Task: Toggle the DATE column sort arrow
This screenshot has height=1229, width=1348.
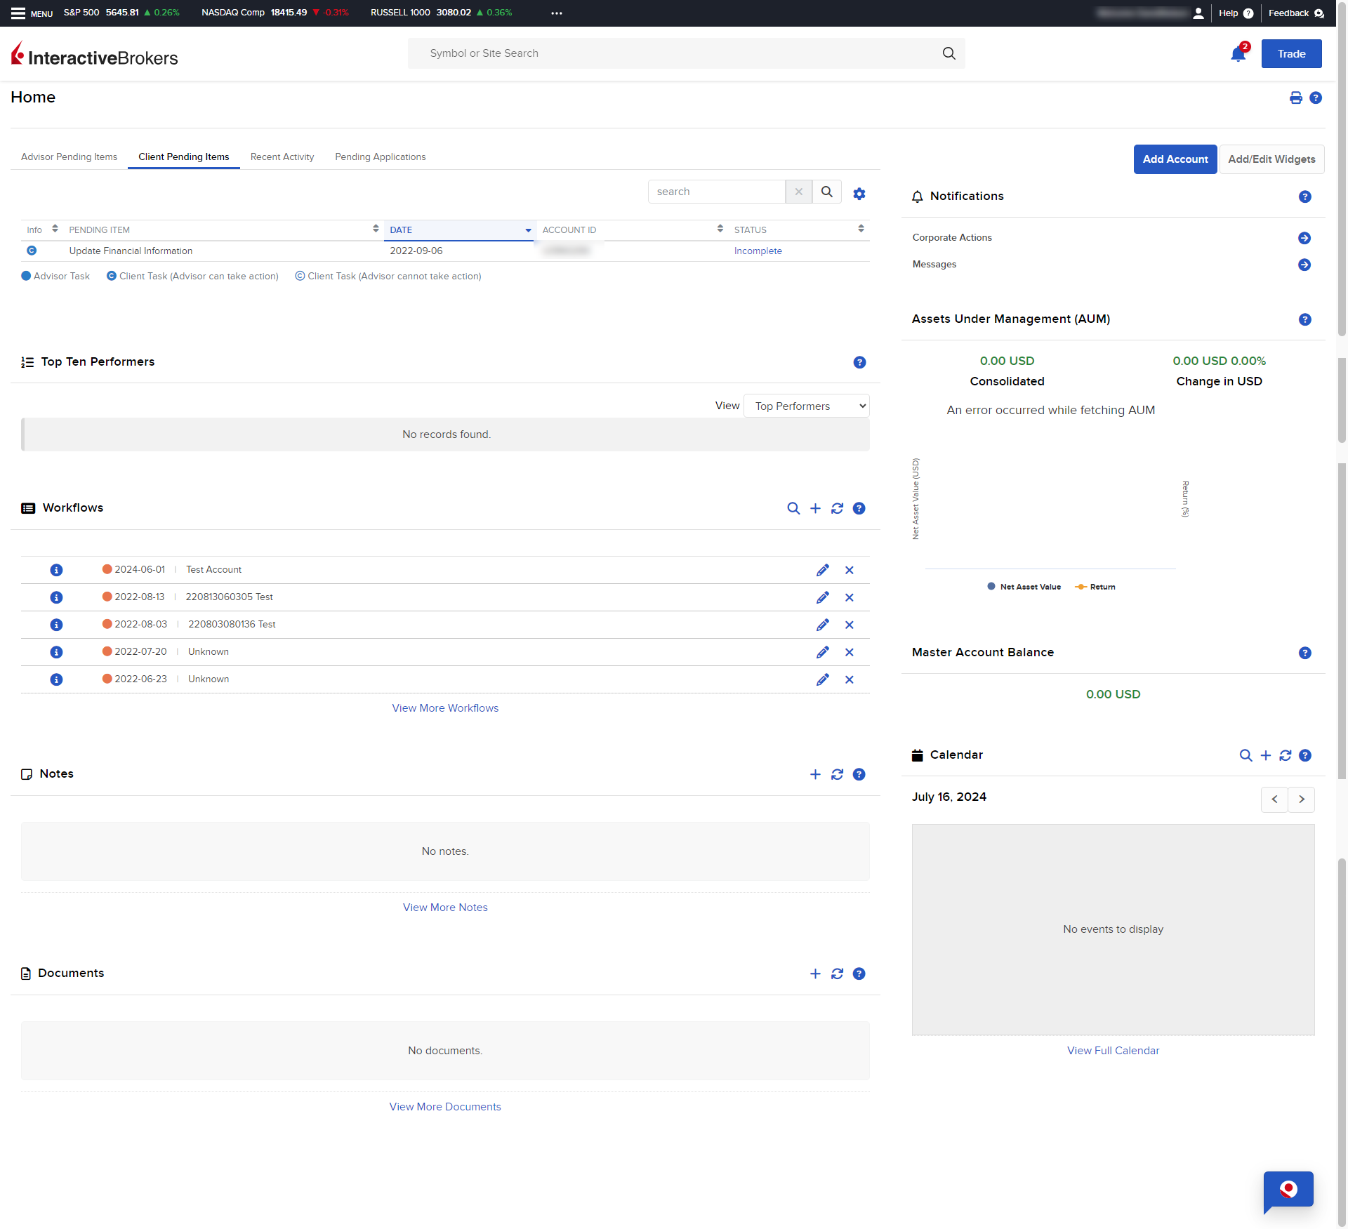Action: tap(528, 230)
